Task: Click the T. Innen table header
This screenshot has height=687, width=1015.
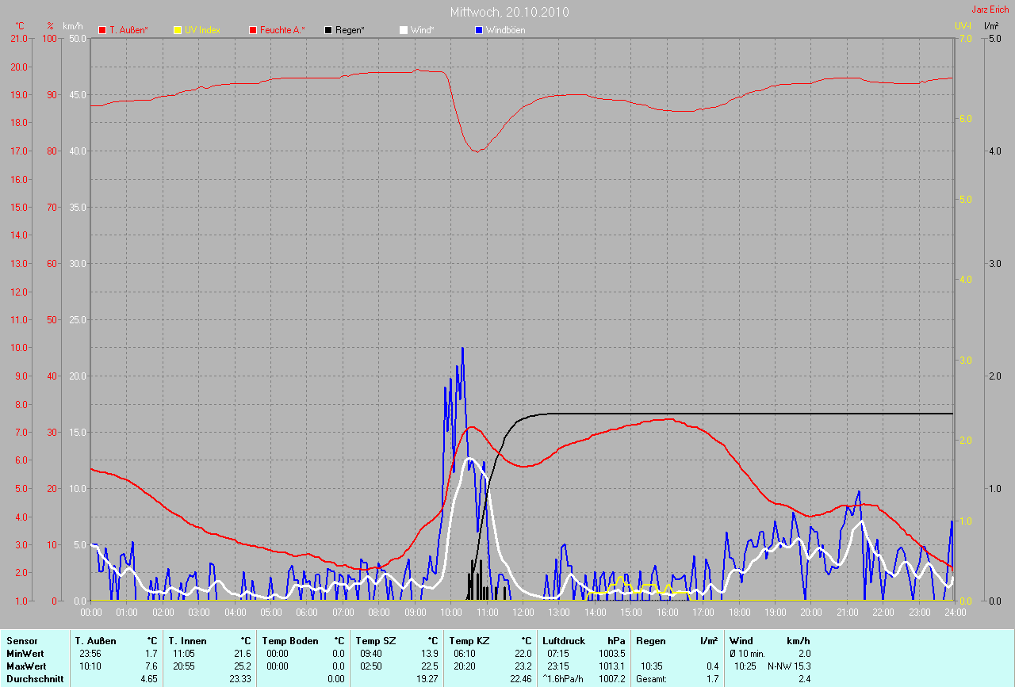Action: [187, 641]
